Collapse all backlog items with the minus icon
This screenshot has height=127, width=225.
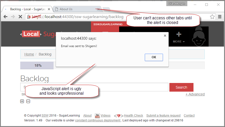click(28, 101)
